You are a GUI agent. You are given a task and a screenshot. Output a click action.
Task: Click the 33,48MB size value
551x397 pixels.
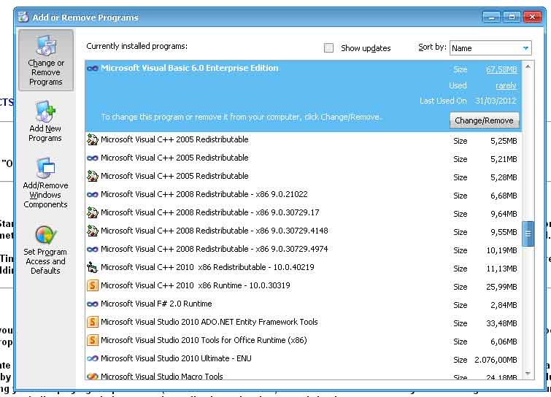501,323
